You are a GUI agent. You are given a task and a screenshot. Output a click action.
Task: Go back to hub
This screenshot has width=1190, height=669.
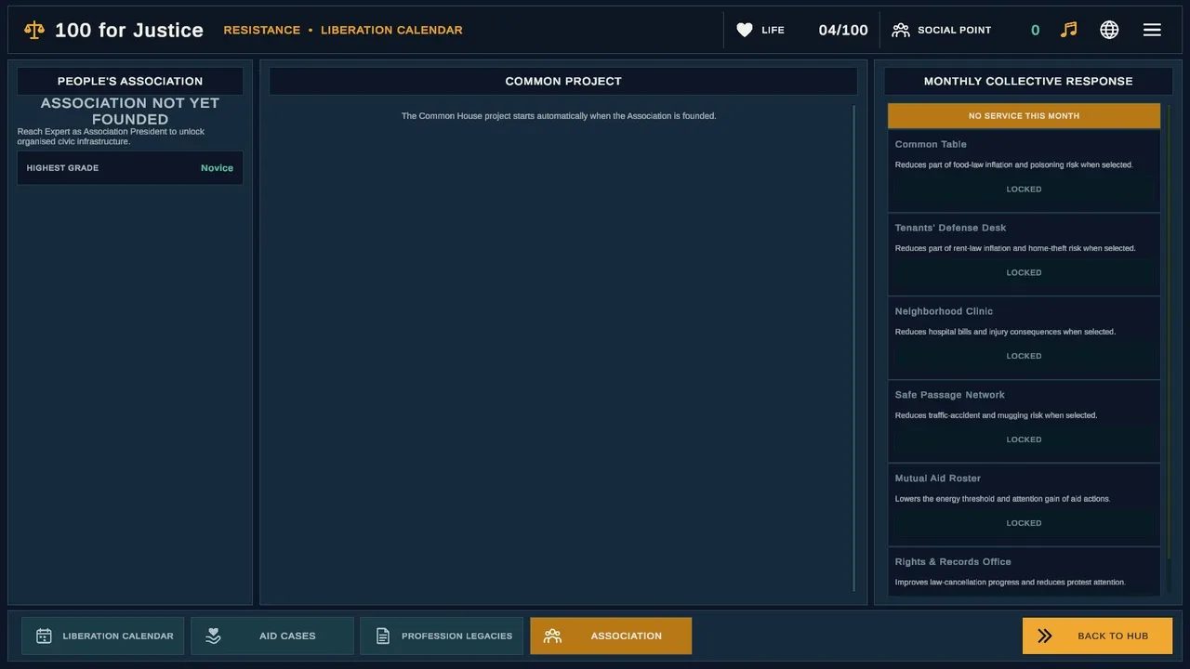tap(1097, 636)
